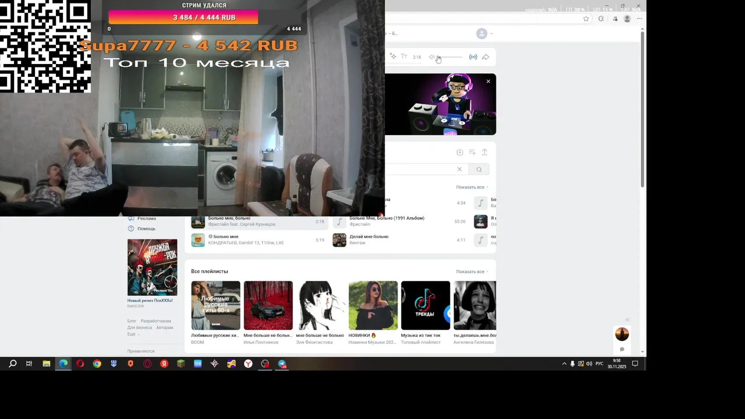Click the Помощь question mark icon

tap(131, 229)
